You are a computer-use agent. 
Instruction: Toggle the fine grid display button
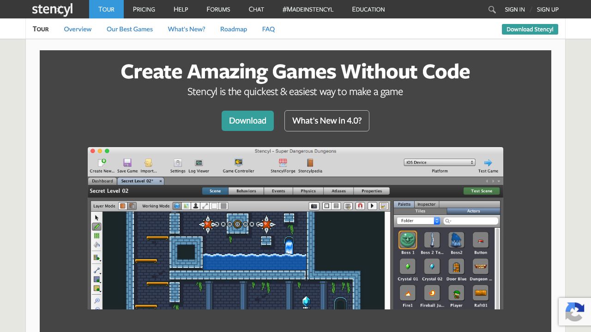tap(337, 206)
